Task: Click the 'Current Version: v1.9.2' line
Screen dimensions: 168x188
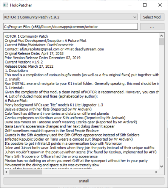Action: [24, 62]
